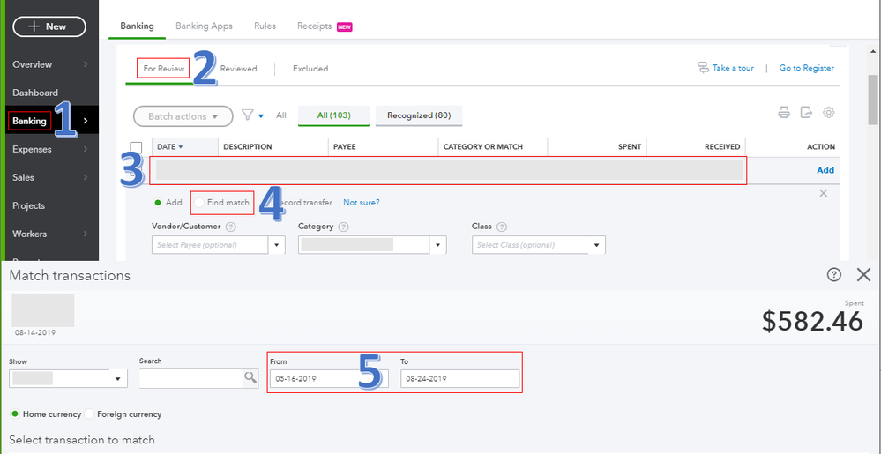
Task: Select the Foreign currency radio button
Action: click(x=89, y=414)
